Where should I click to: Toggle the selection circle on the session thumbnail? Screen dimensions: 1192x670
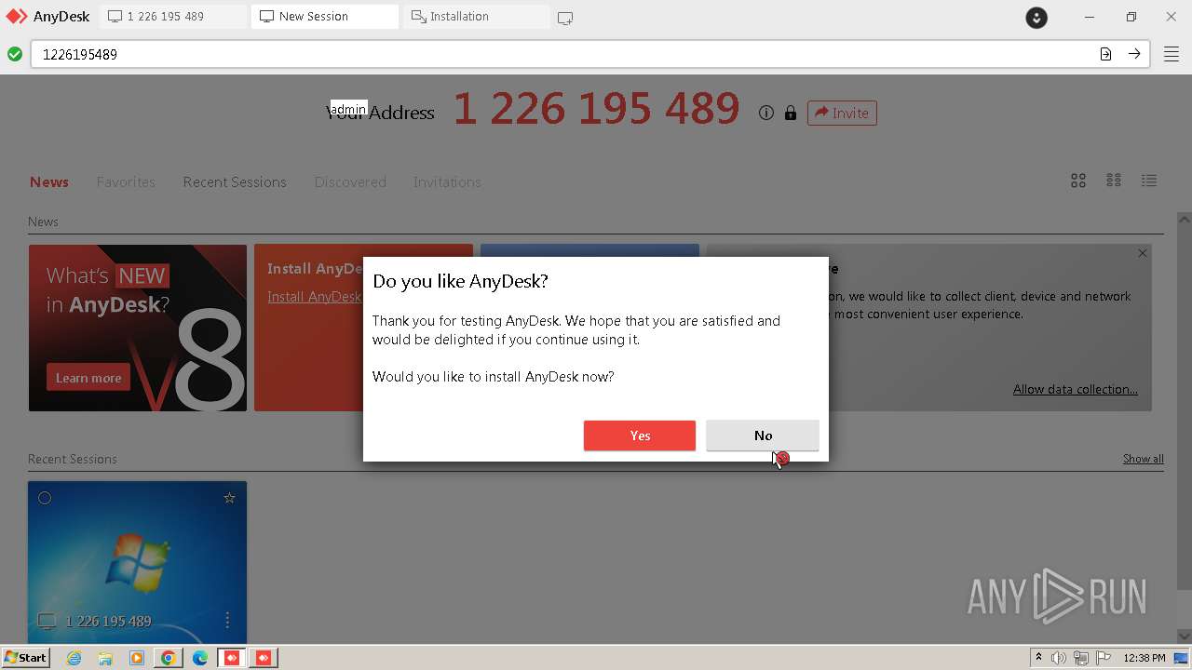pyautogui.click(x=45, y=498)
